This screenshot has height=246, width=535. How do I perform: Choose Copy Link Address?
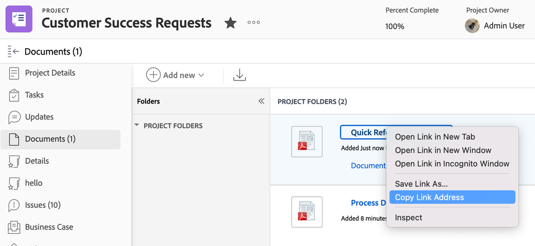click(x=429, y=197)
